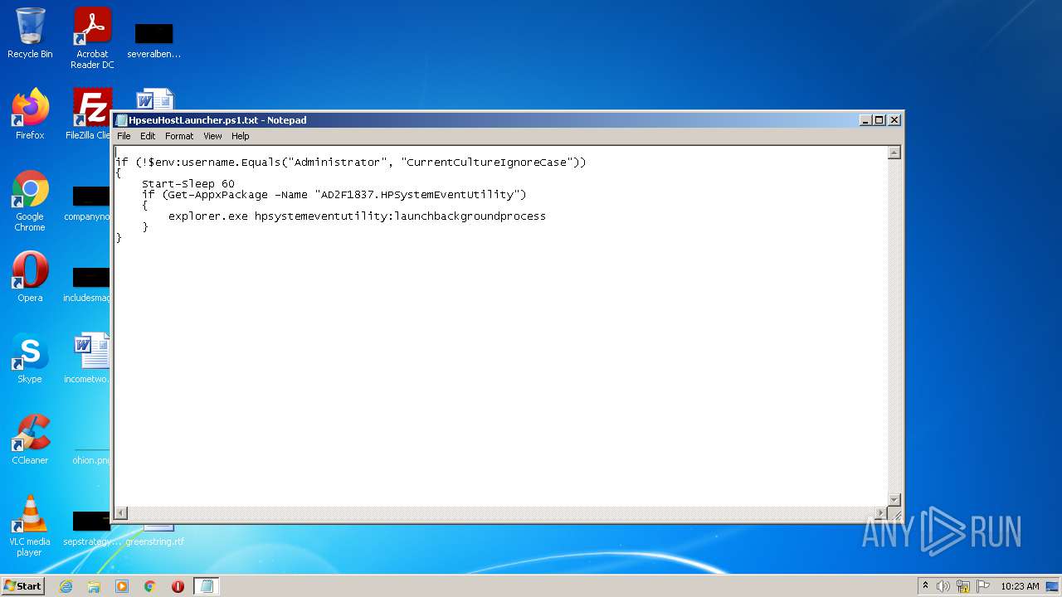The height and width of the screenshot is (597, 1062).
Task: Minimize the Notepad window
Action: click(x=866, y=120)
